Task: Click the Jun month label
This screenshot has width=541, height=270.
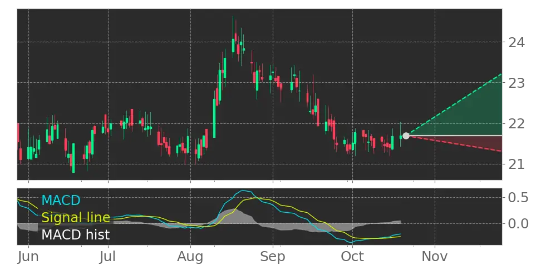Action: (x=28, y=257)
